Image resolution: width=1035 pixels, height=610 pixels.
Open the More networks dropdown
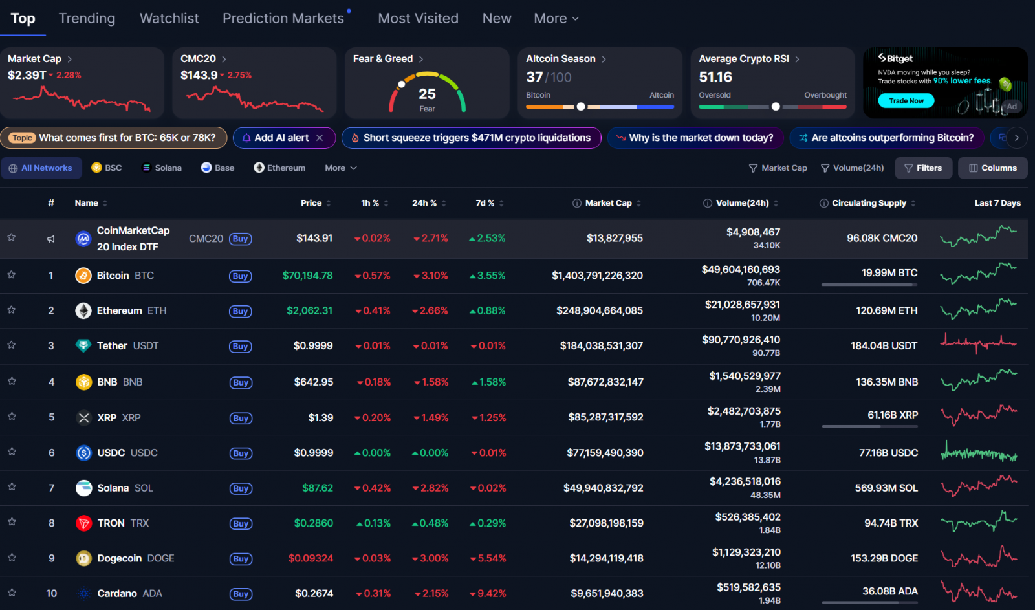point(340,168)
